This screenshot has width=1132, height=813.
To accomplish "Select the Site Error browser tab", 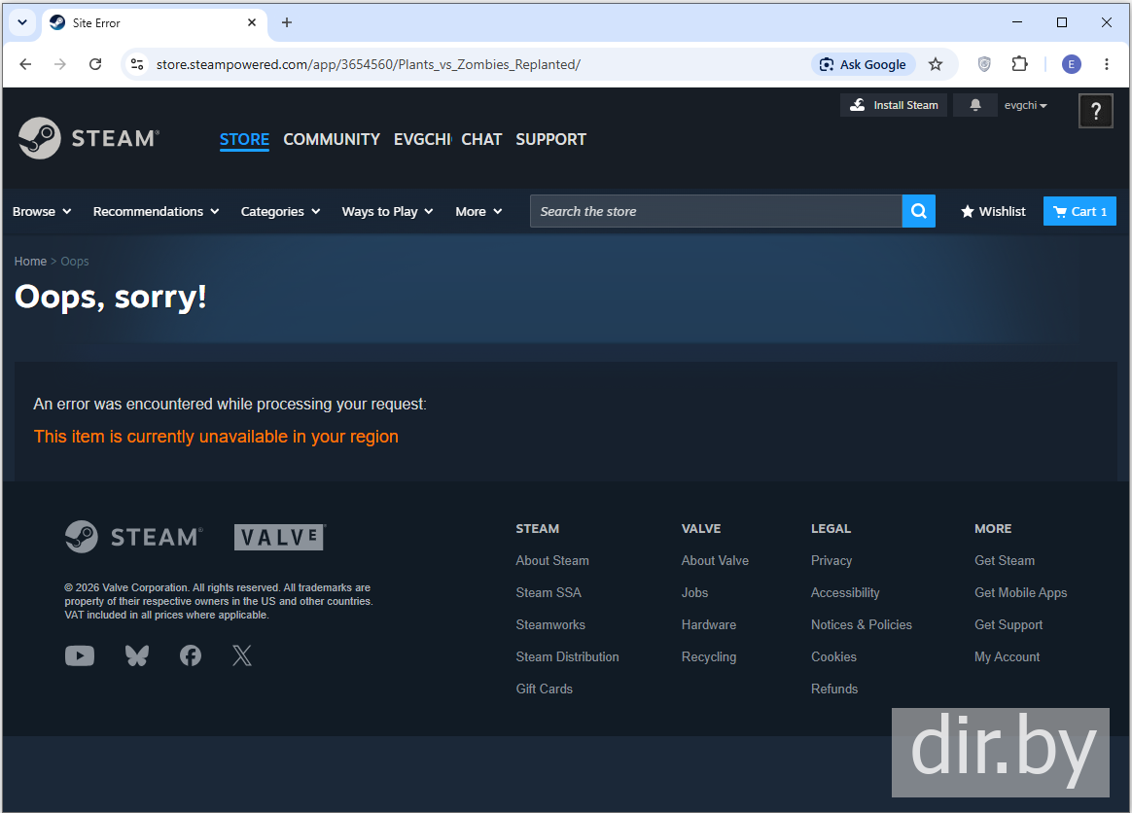I will point(155,22).
